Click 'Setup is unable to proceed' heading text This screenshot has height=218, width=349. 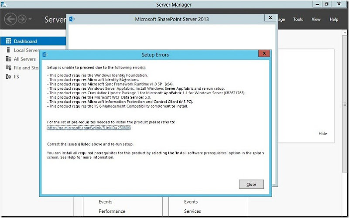tap(96, 68)
